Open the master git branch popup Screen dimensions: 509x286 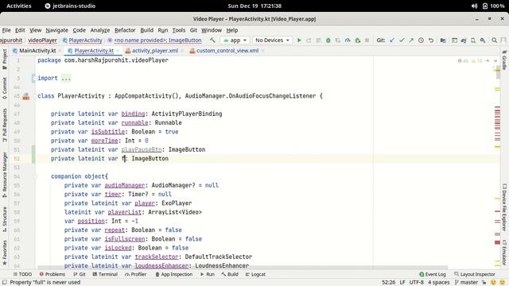point(467,283)
